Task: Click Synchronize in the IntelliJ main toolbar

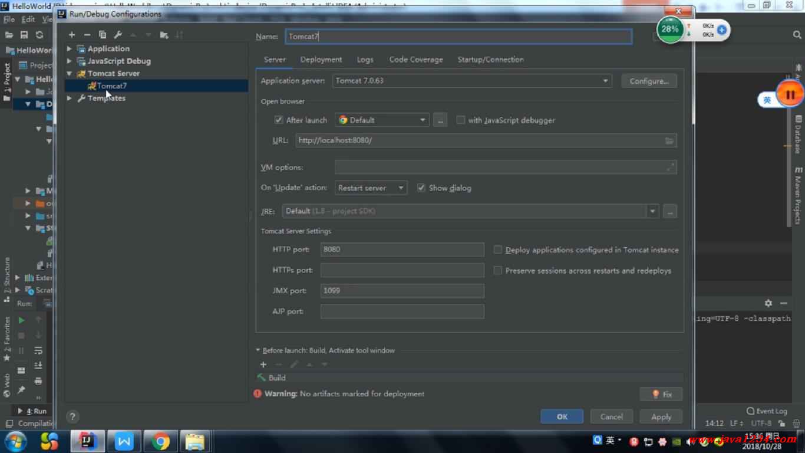Action: click(39, 35)
